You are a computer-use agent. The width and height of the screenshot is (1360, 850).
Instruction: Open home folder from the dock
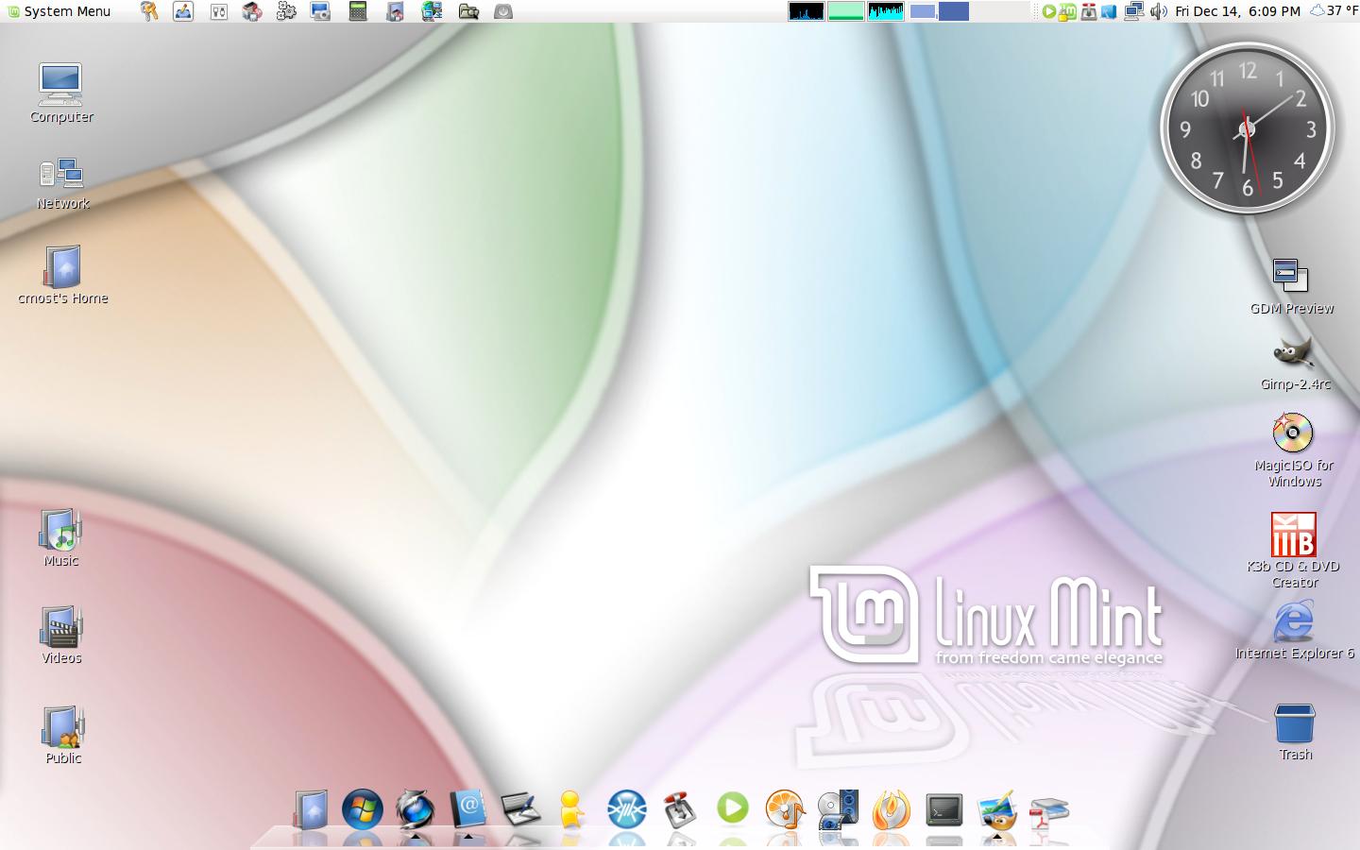click(311, 809)
